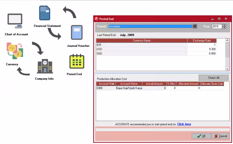Sort by Account No column header
The height and width of the screenshot is (144, 233).
click(106, 84)
